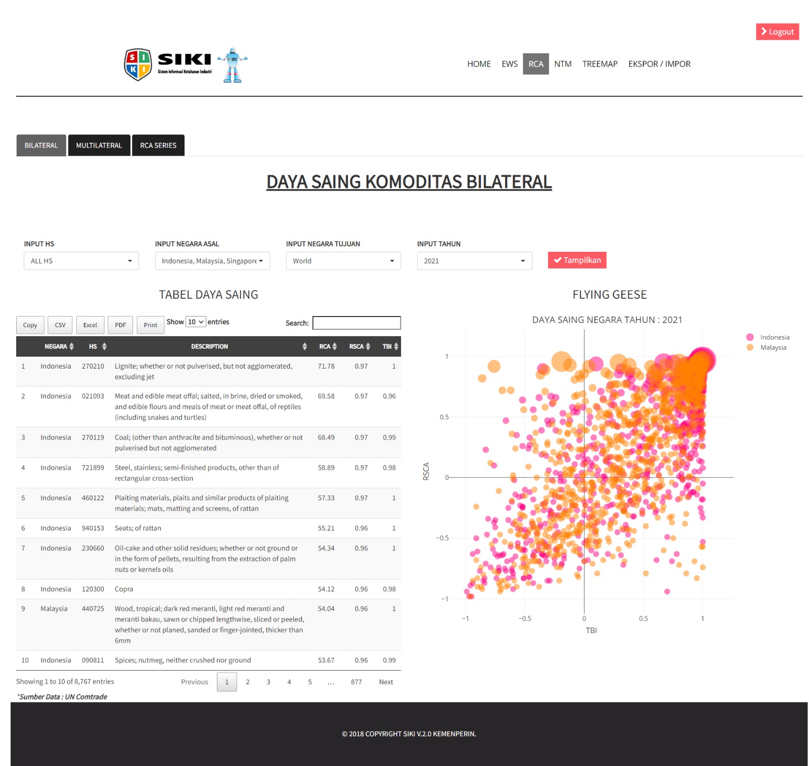The height and width of the screenshot is (766, 809).
Task: Click the SIKI shield logo
Action: (x=138, y=64)
